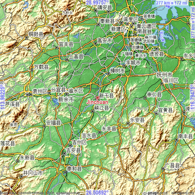Click the 28.99757° latitude label
The image size is (195, 195).
click(97, 2)
